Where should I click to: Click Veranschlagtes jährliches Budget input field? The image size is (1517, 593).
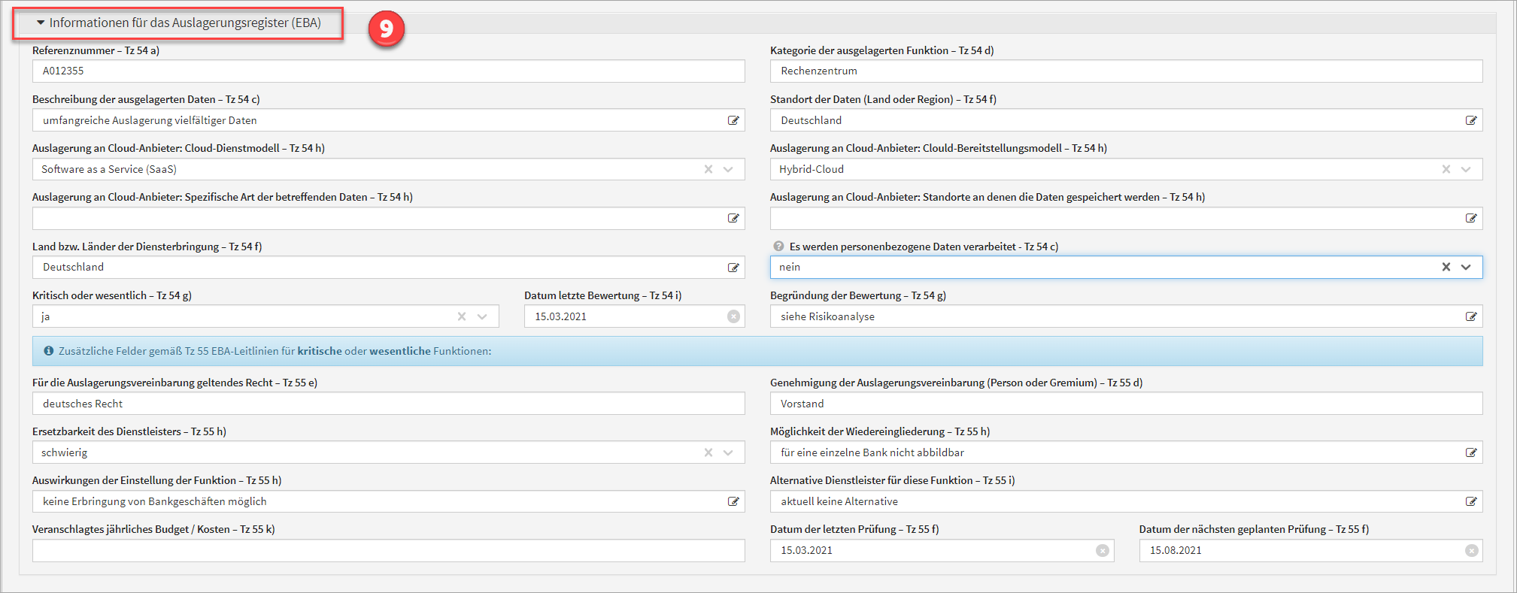387,550
